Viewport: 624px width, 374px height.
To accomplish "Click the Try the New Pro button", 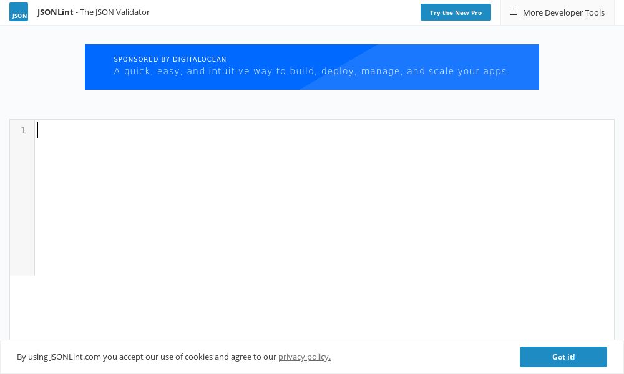I will 456,12.
